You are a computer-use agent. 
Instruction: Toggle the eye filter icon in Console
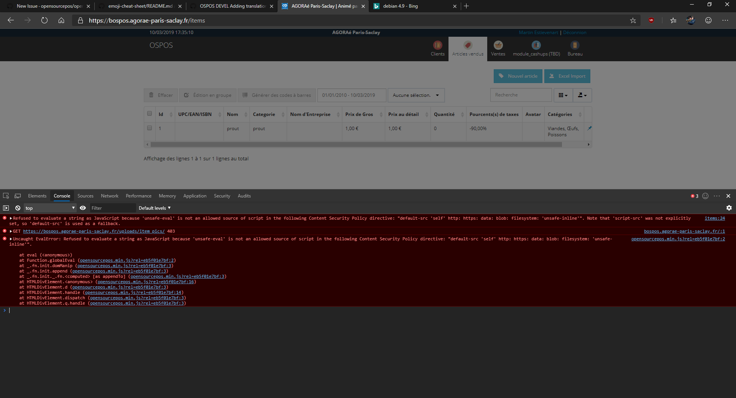(83, 208)
